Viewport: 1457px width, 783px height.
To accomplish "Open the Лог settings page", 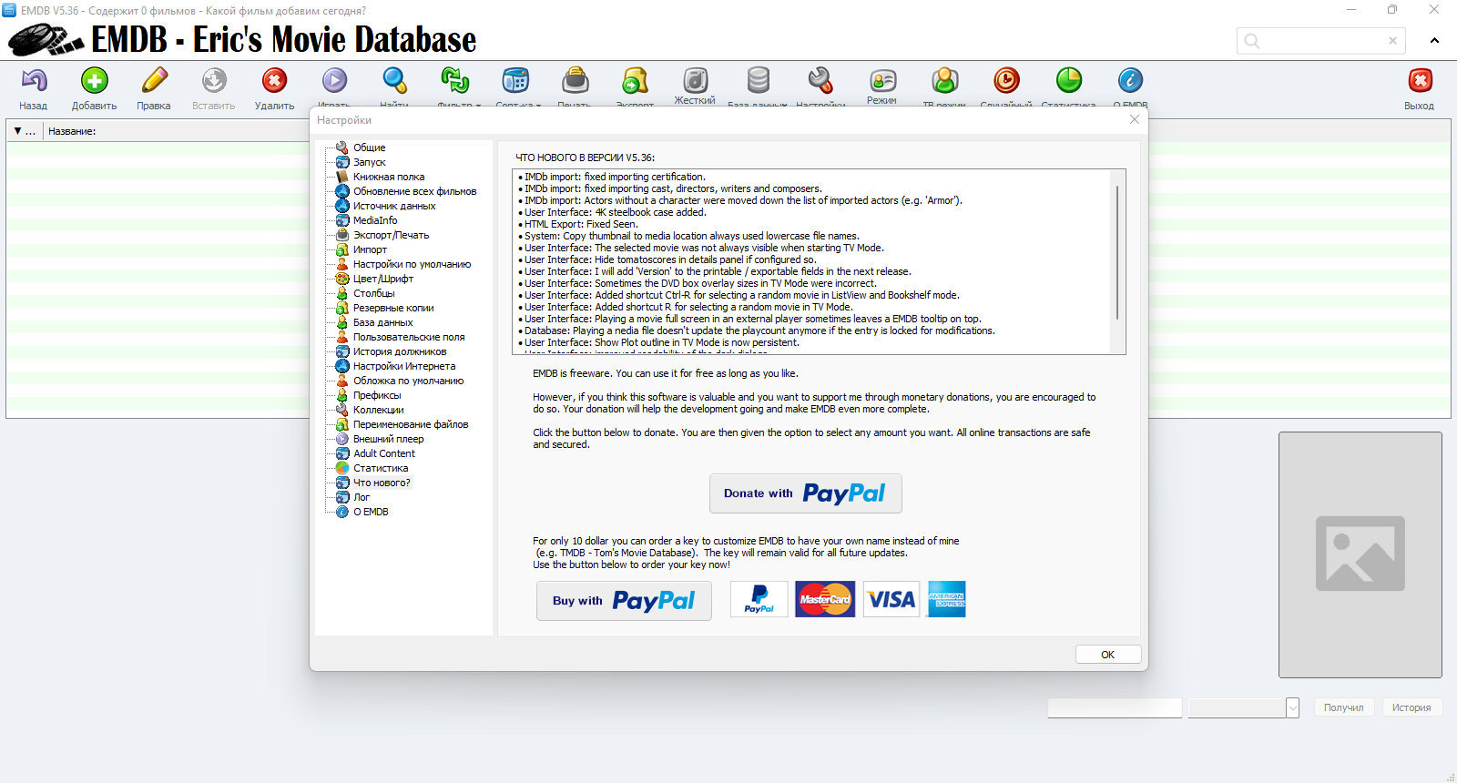I will pyautogui.click(x=362, y=497).
